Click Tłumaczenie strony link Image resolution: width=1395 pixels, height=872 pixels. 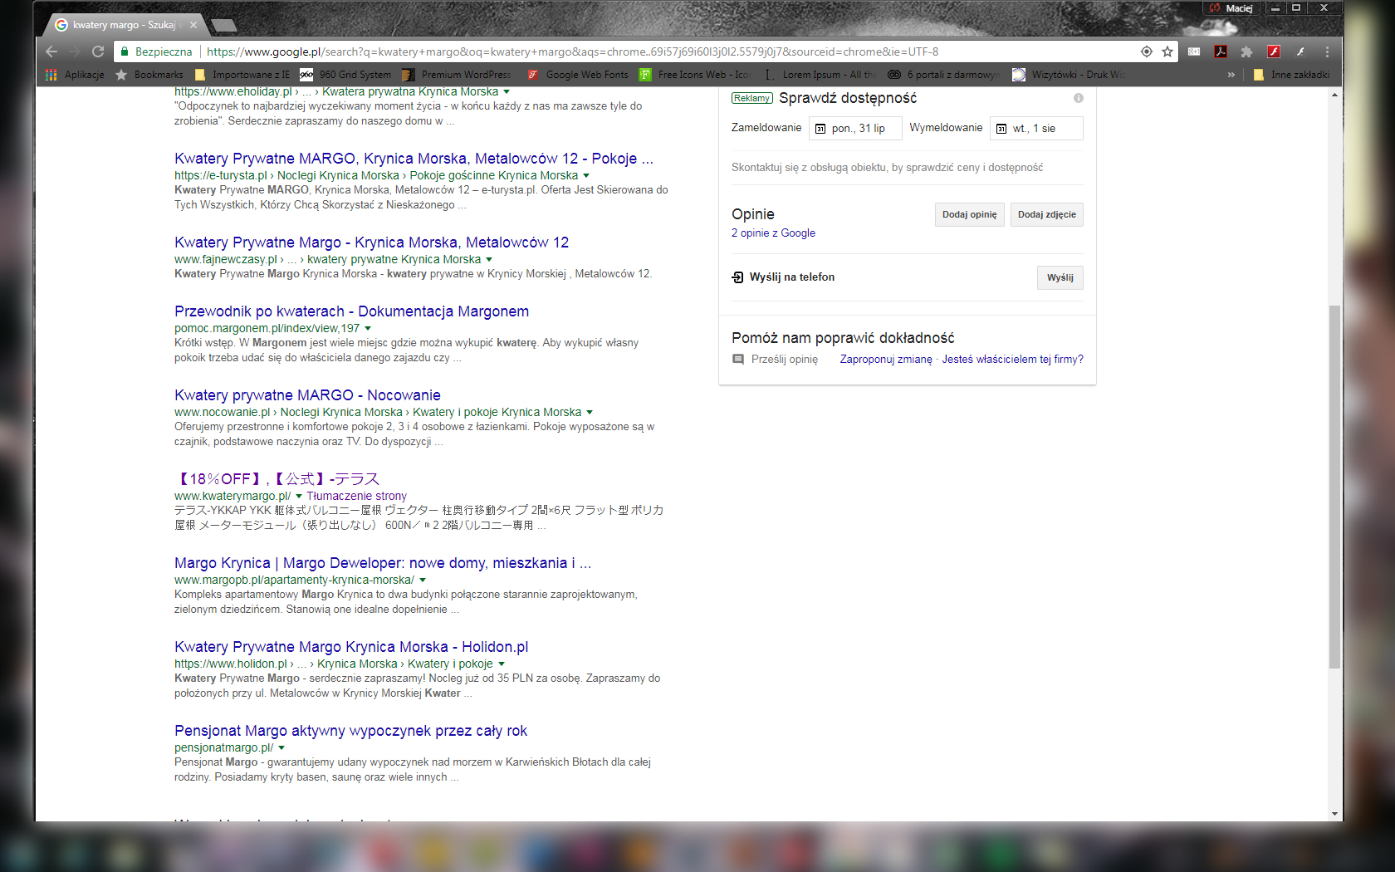pyautogui.click(x=356, y=497)
